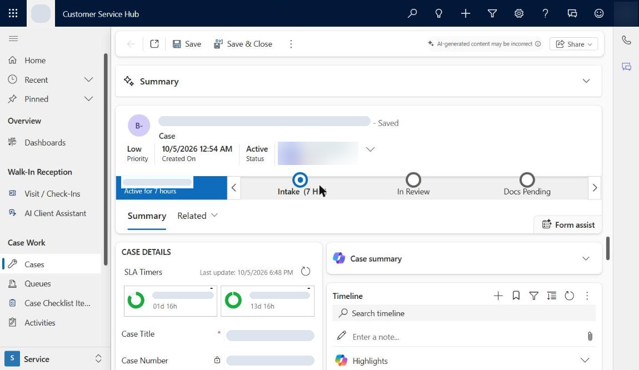Click the Save button
This screenshot has height=370, width=639.
tap(187, 44)
